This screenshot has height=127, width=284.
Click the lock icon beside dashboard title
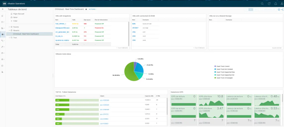[86, 9]
